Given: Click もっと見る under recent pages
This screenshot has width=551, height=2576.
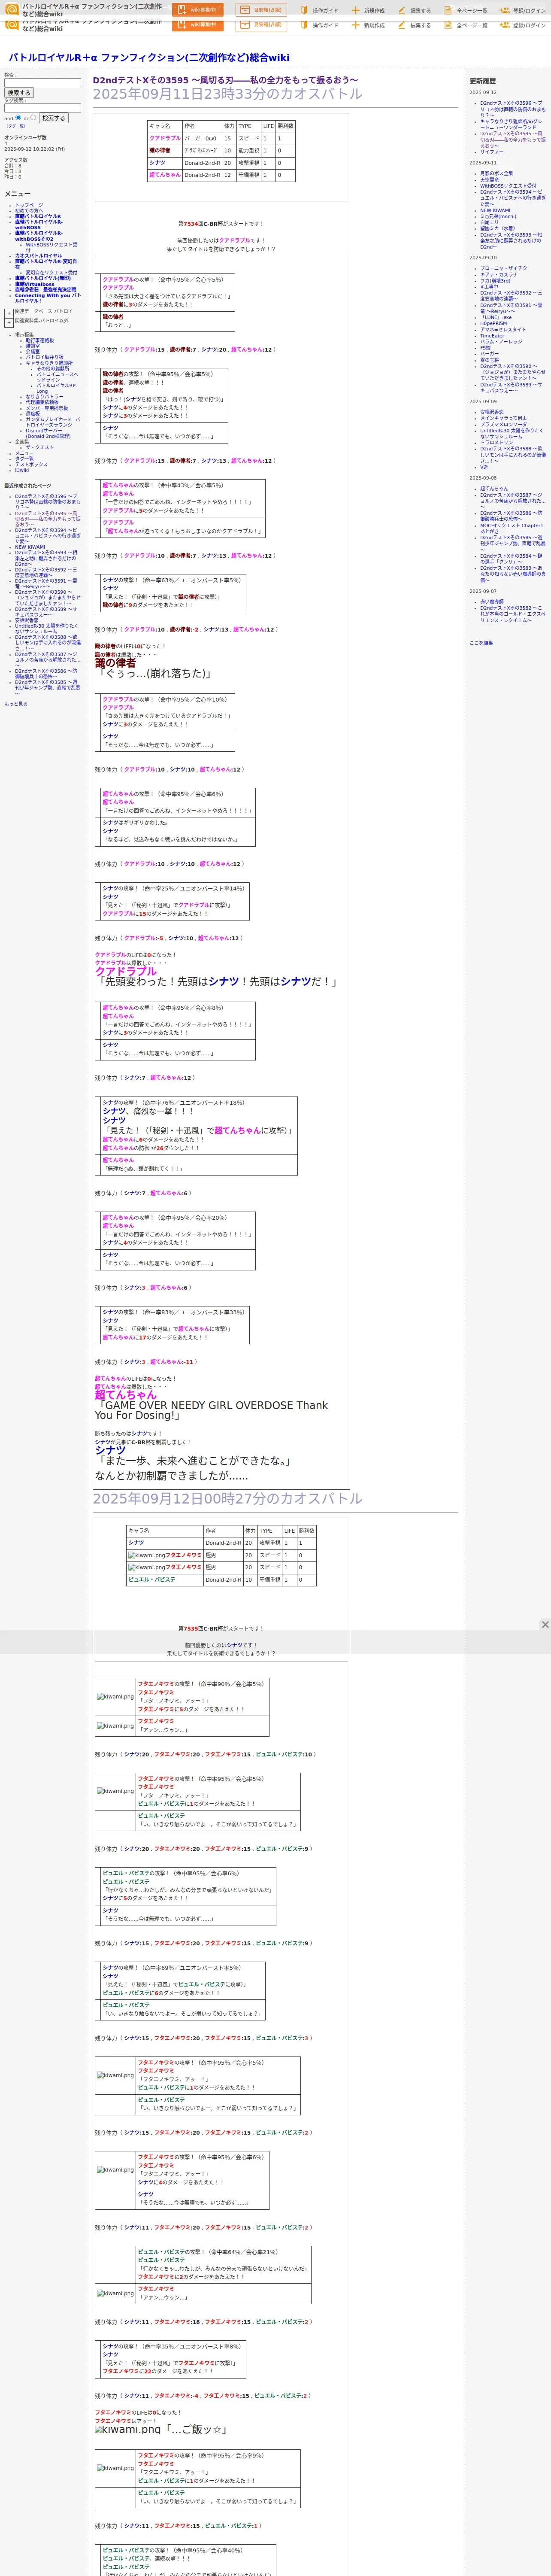Looking at the screenshot, I should [16, 704].
